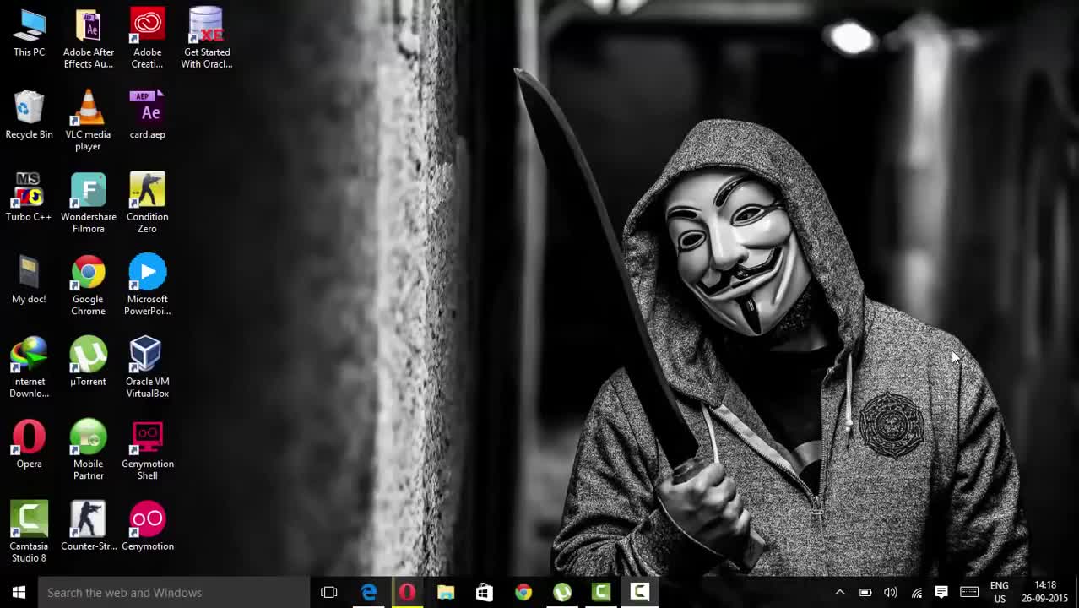Open the Windows Start menu
Image resolution: width=1079 pixels, height=608 pixels.
(x=19, y=592)
